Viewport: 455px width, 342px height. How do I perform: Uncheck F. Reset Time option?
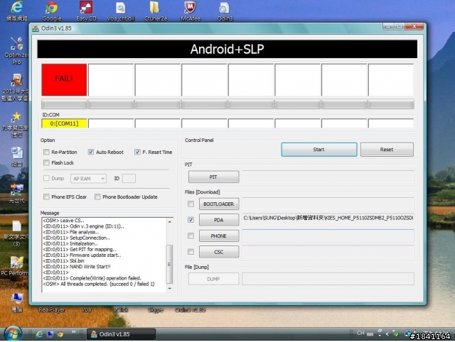point(137,152)
